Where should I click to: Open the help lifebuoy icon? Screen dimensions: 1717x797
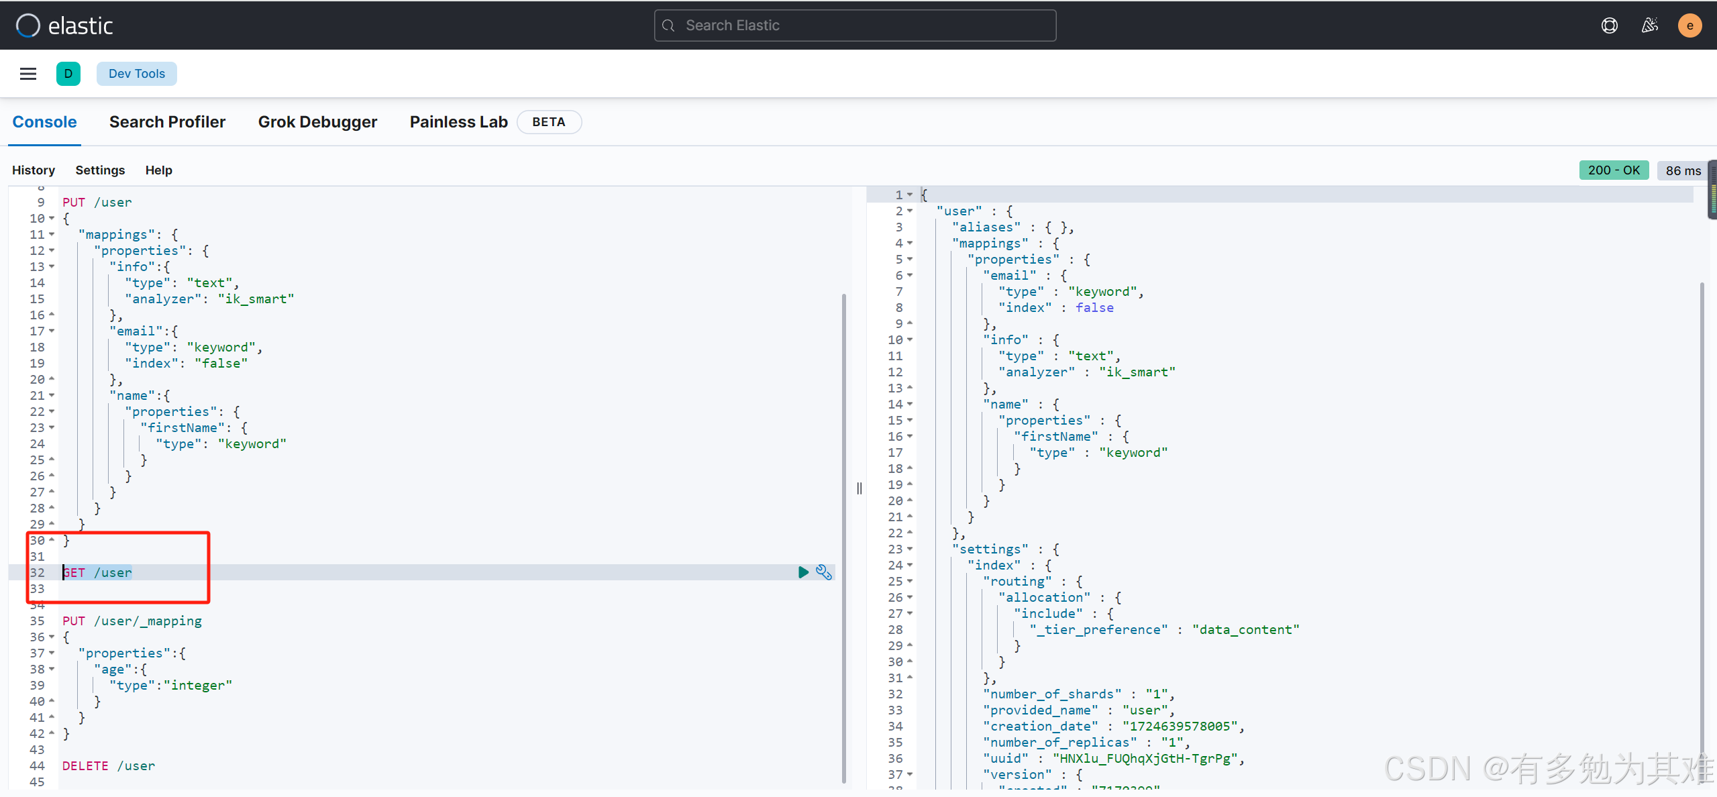(1609, 25)
